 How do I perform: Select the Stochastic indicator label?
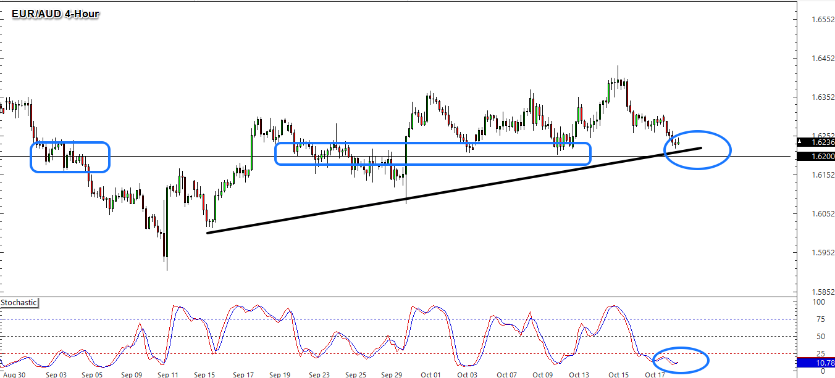pos(19,303)
